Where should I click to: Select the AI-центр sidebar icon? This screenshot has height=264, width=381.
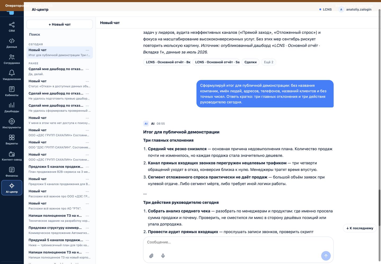coord(12,186)
